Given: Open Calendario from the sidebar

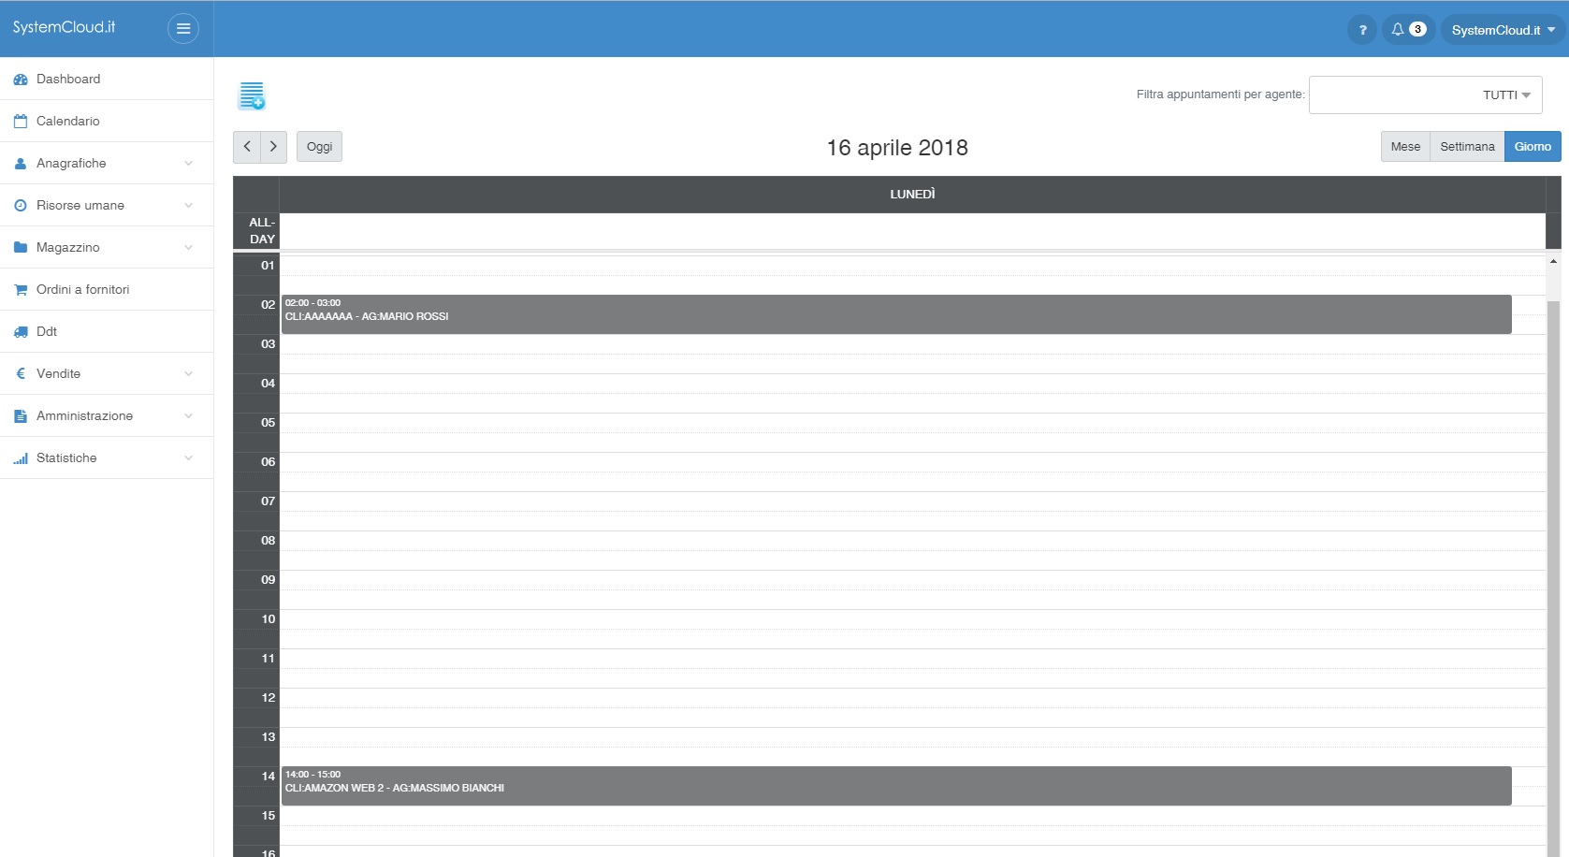Looking at the screenshot, I should pyautogui.click(x=67, y=121).
